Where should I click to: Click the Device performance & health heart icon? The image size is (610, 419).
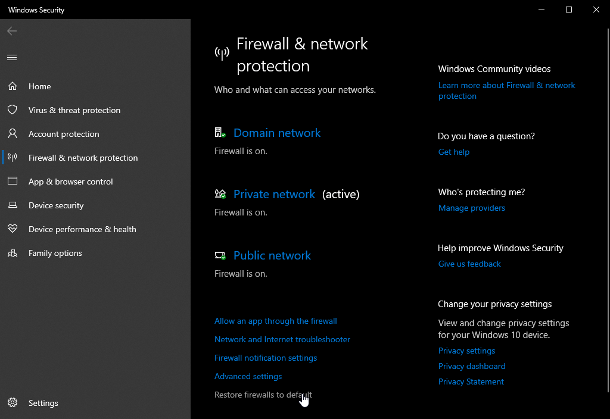(x=13, y=229)
